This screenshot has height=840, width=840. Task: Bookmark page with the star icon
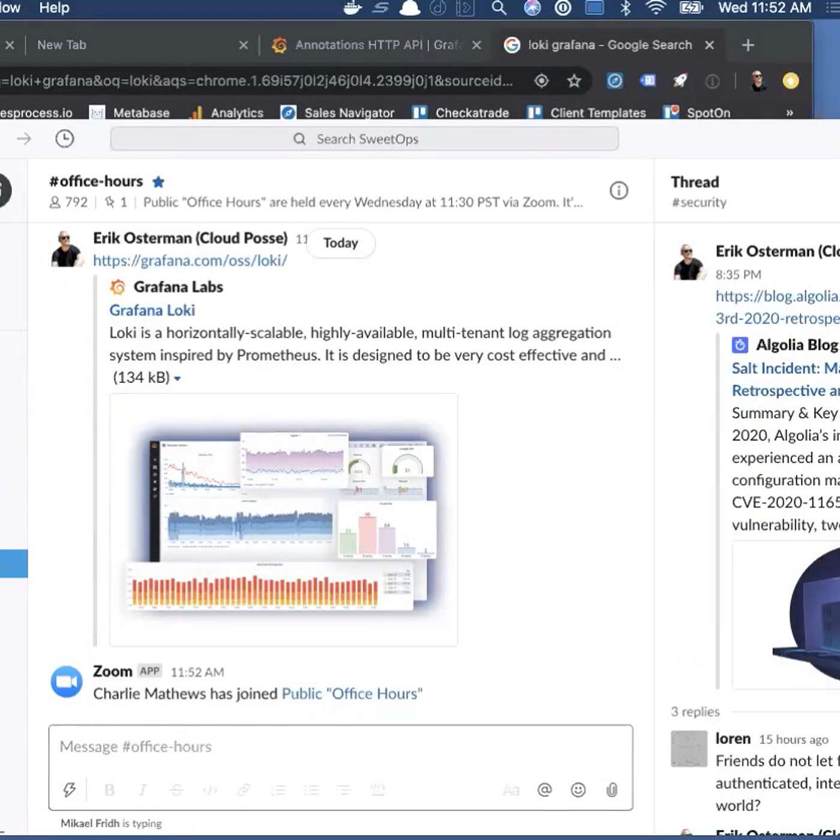click(574, 81)
